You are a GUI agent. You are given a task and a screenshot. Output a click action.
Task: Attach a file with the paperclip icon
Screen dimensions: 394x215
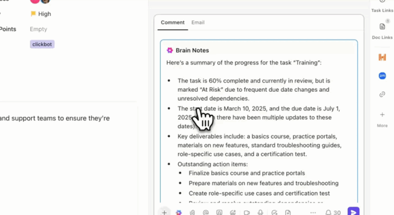[x=192, y=212]
